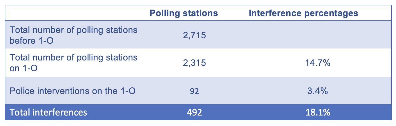
Task: Click Total number of polling stations before 1-O
Action: pyautogui.click(x=74, y=35)
